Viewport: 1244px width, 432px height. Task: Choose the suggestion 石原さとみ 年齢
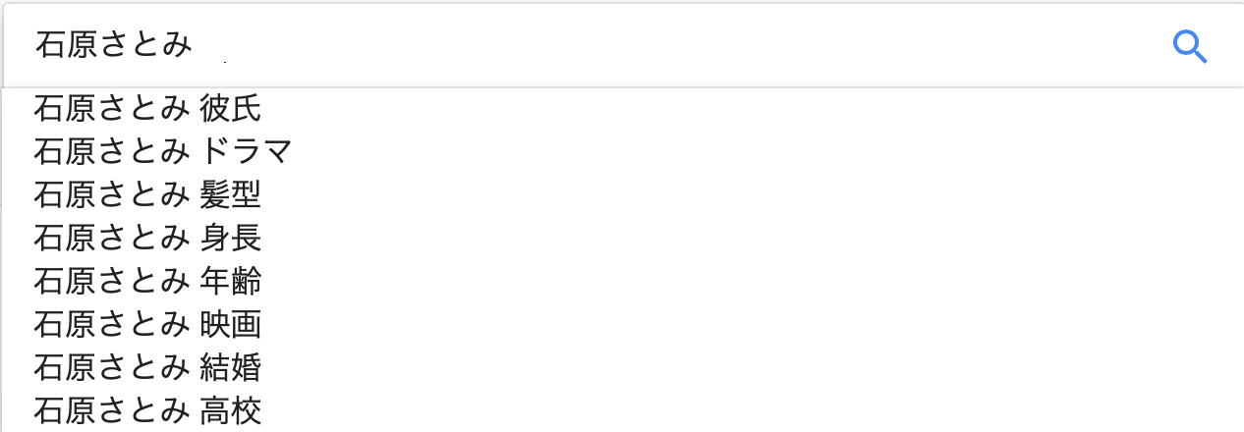(622, 281)
